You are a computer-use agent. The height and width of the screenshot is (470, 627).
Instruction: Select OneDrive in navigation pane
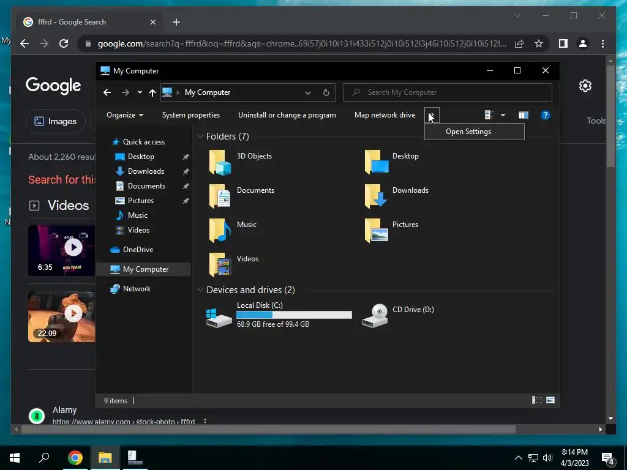tap(132, 250)
